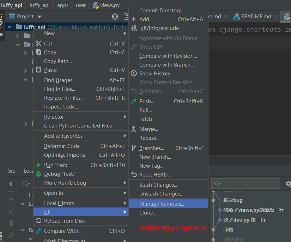Expand the first collapsed folder under luffy_api
The image size is (291, 242).
[x=17, y=35]
